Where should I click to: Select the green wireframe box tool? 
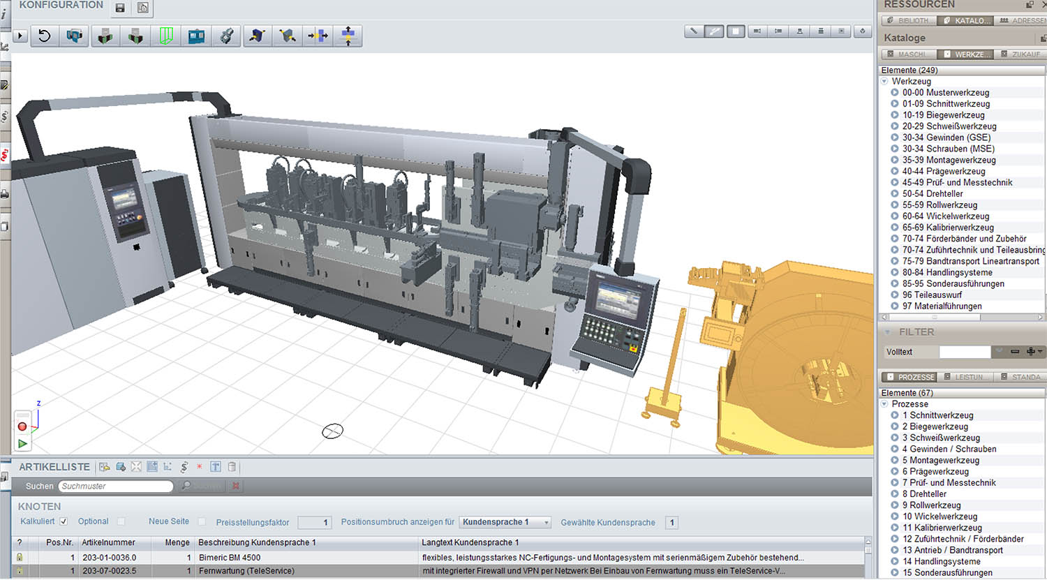pos(165,36)
